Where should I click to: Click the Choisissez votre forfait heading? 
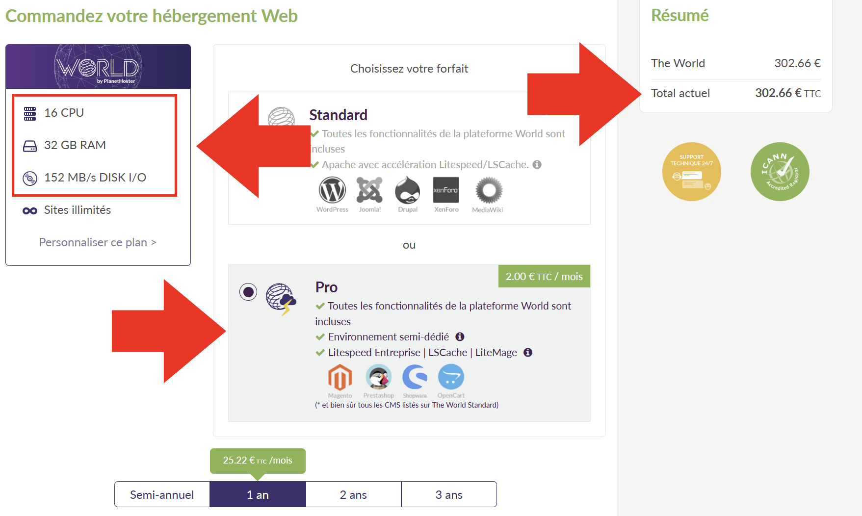409,69
